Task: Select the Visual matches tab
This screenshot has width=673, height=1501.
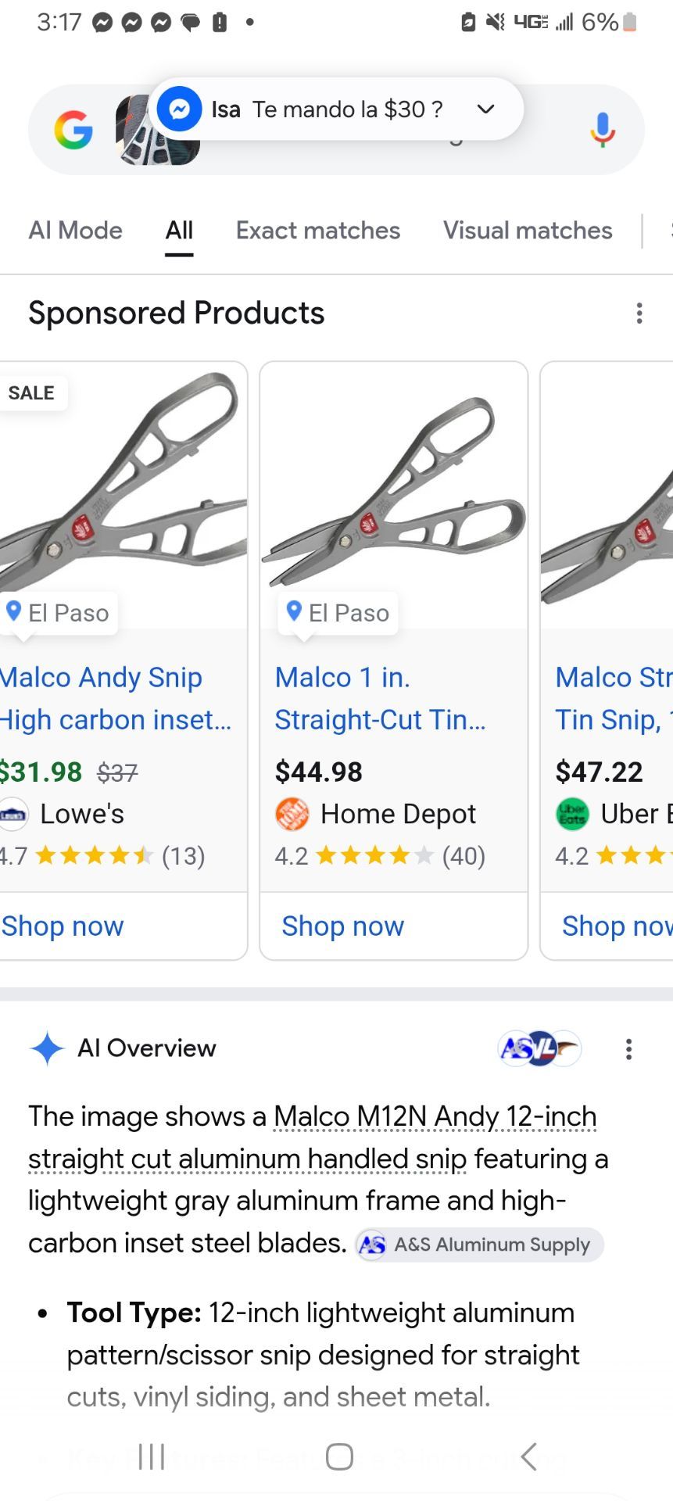Action: click(528, 231)
